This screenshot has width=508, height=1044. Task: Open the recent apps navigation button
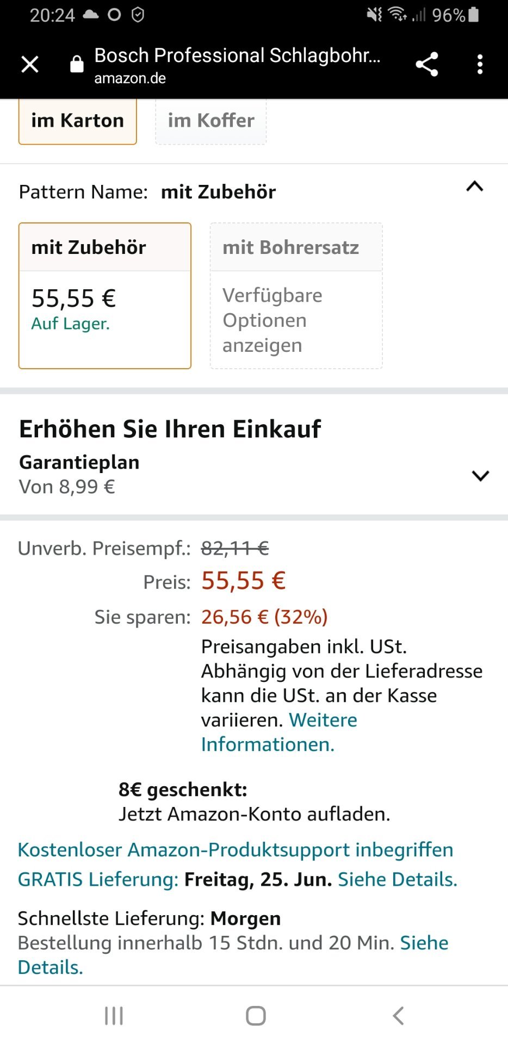pos(114,1015)
